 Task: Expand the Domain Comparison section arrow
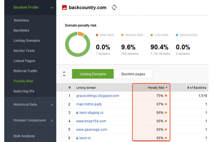click(52, 121)
